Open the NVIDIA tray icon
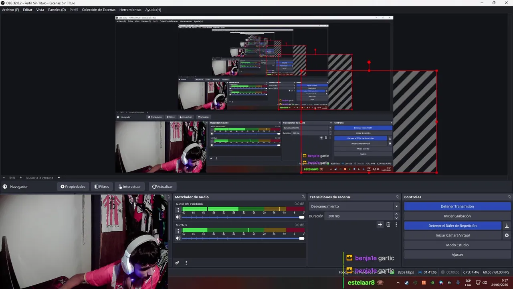This screenshot has height=289, width=513. tap(432, 283)
